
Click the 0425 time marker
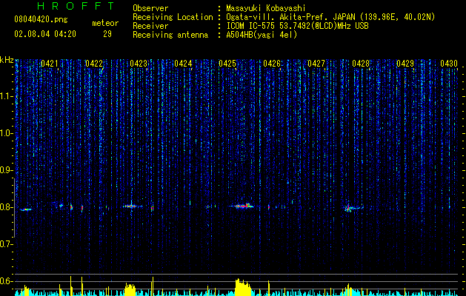click(227, 64)
